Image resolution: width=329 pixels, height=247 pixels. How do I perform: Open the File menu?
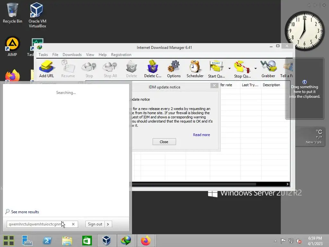55,55
